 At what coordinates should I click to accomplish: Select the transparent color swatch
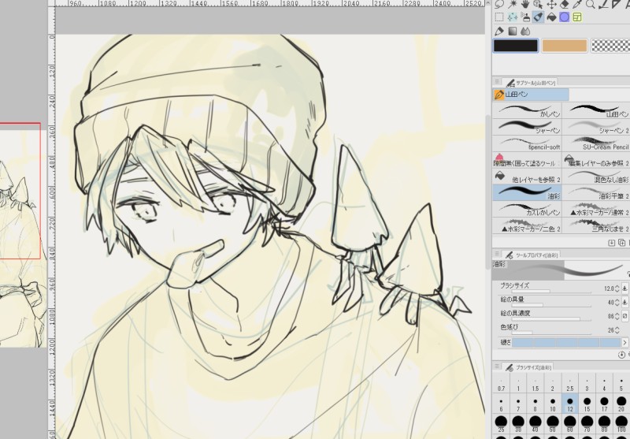[x=610, y=46]
